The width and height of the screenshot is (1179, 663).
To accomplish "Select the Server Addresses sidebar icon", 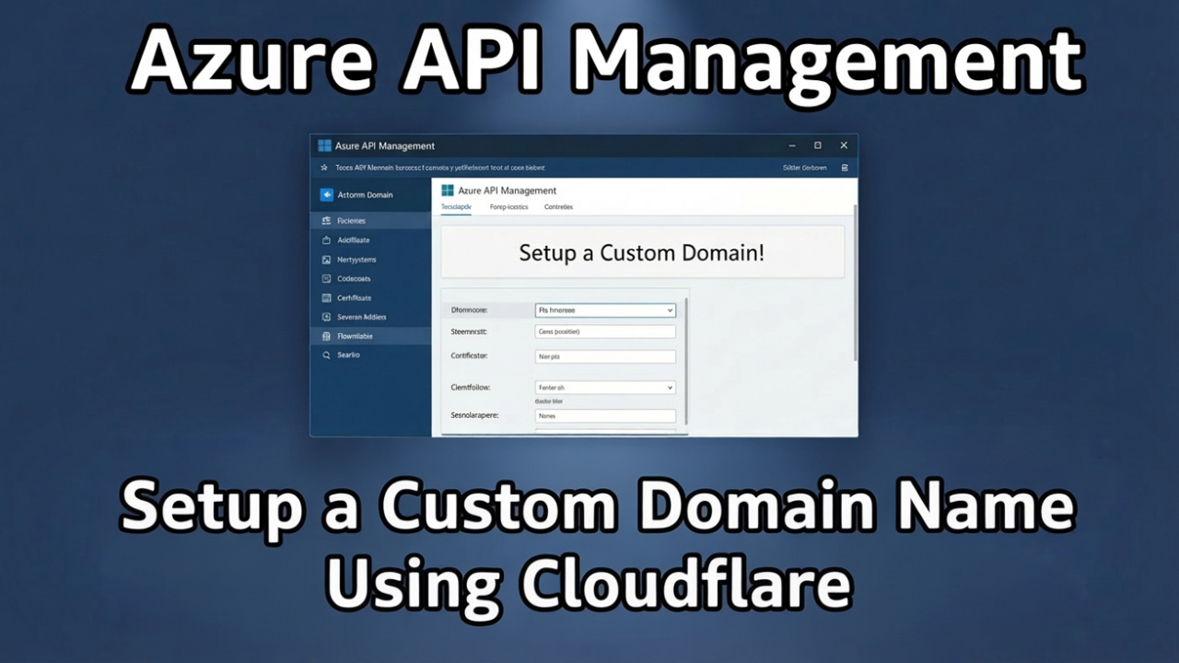I will point(327,317).
